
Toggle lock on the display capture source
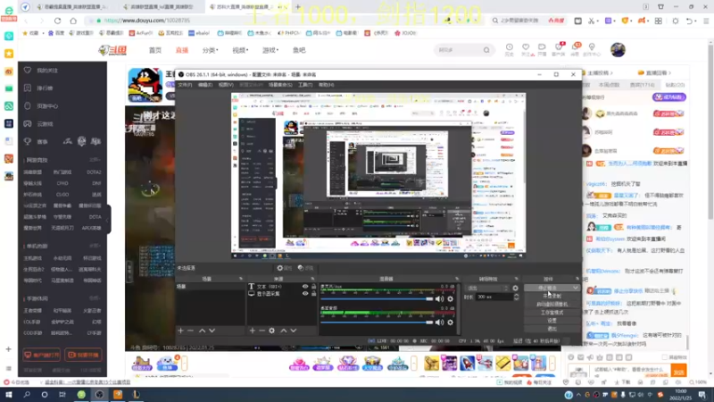[x=314, y=294]
